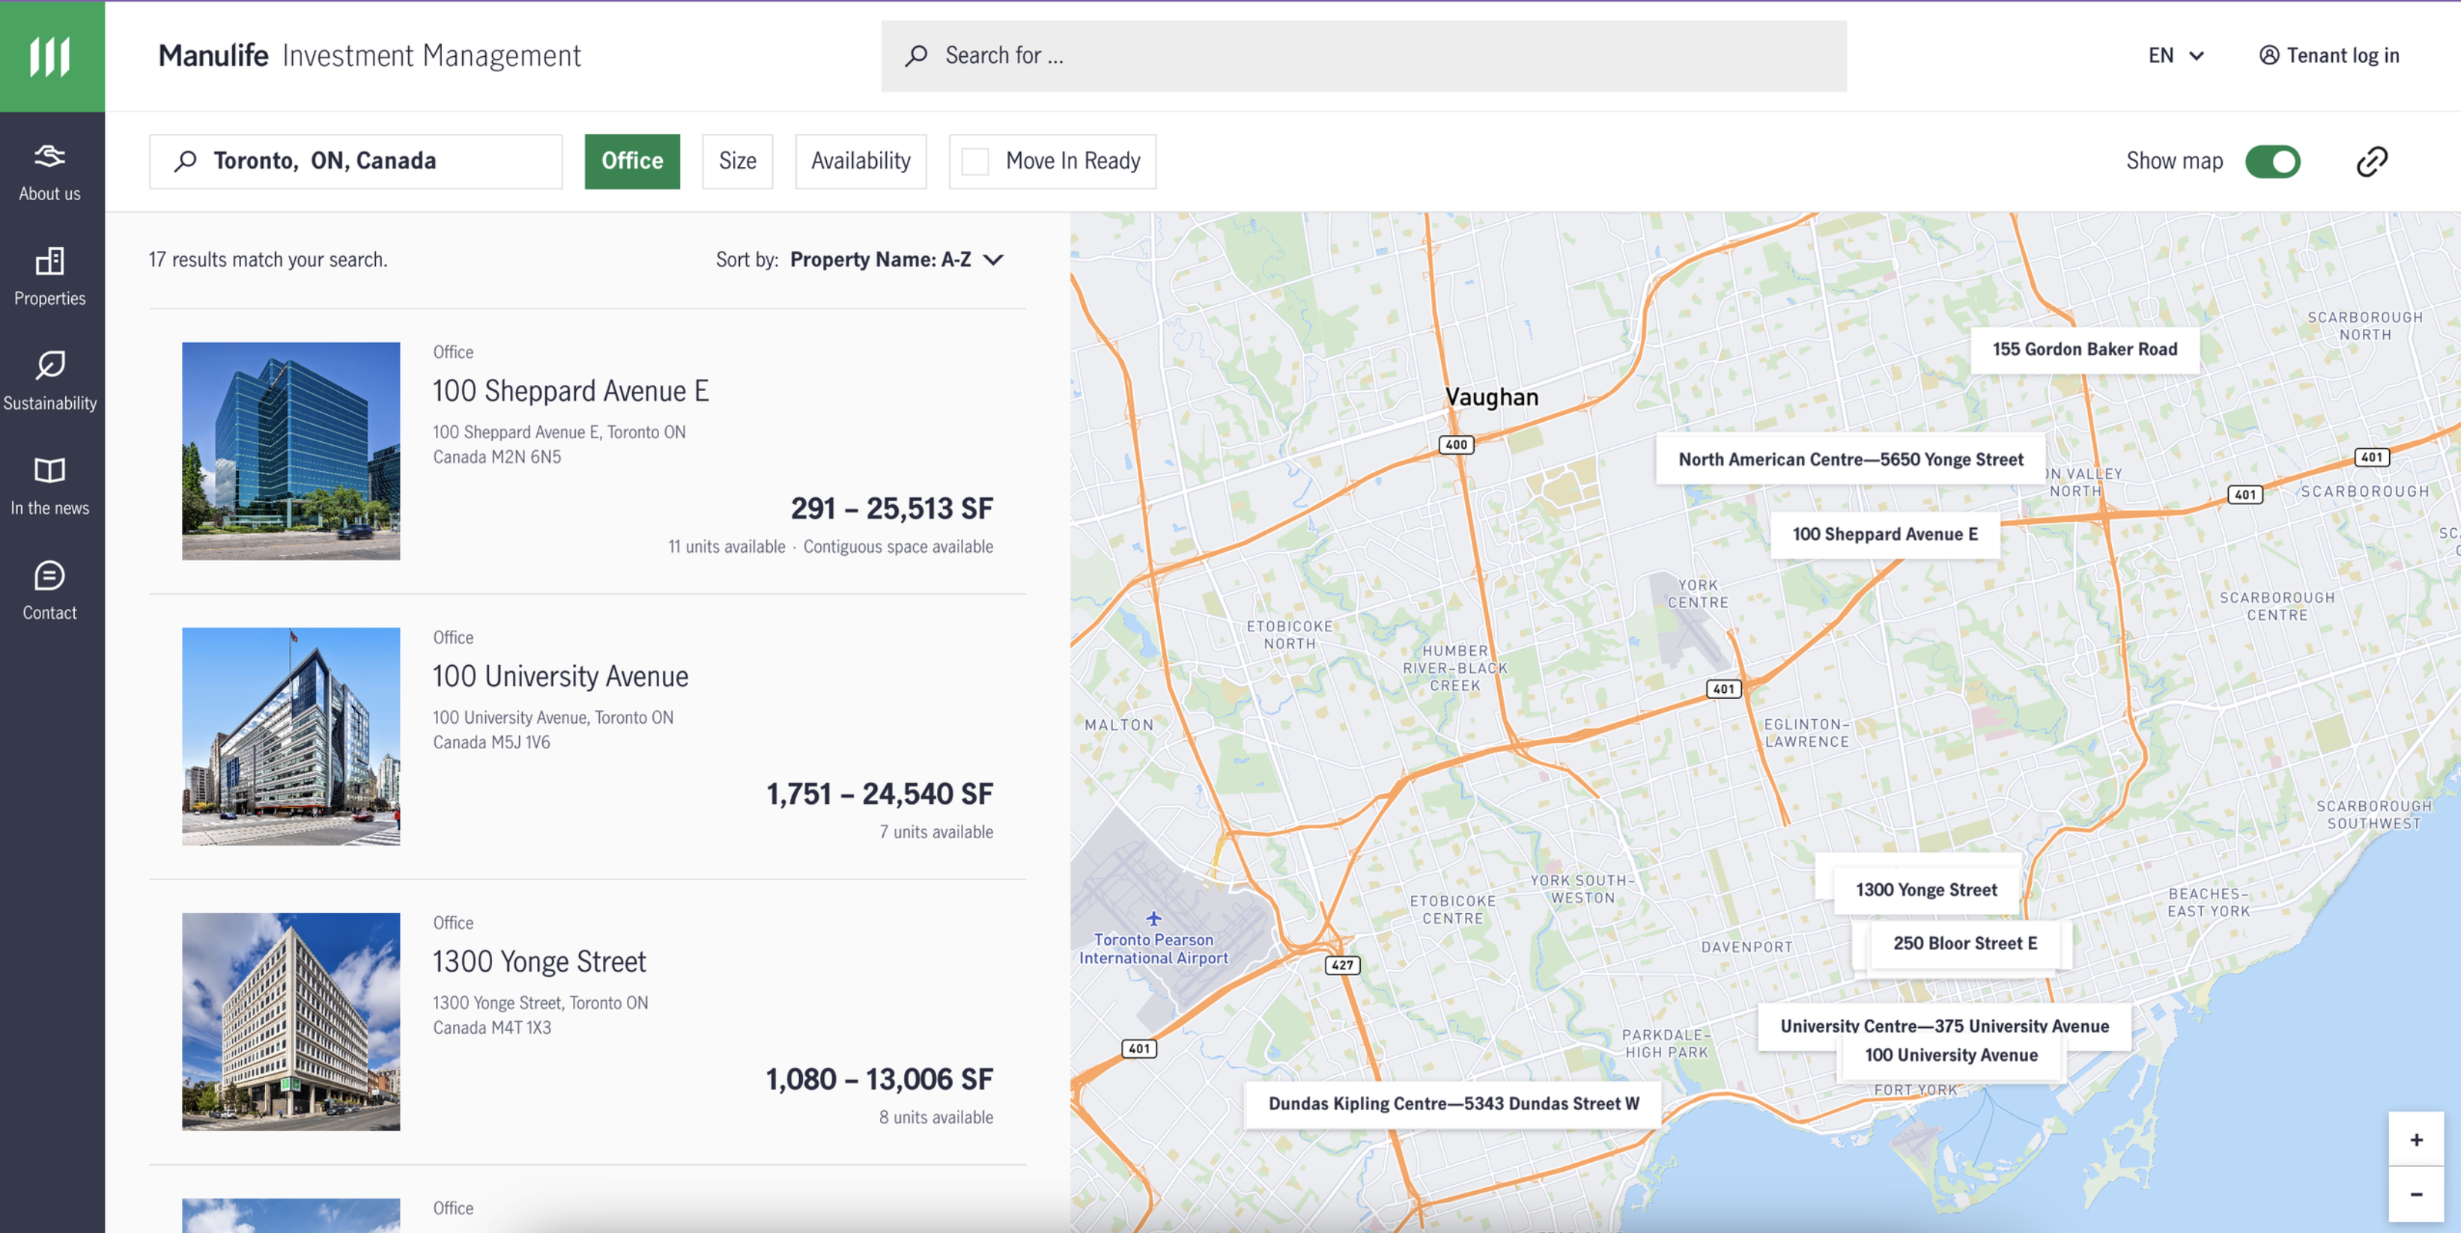Viewport: 2461px width, 1233px height.
Task: Expand Sort by Property Name A-Z dropdown
Action: coord(897,259)
